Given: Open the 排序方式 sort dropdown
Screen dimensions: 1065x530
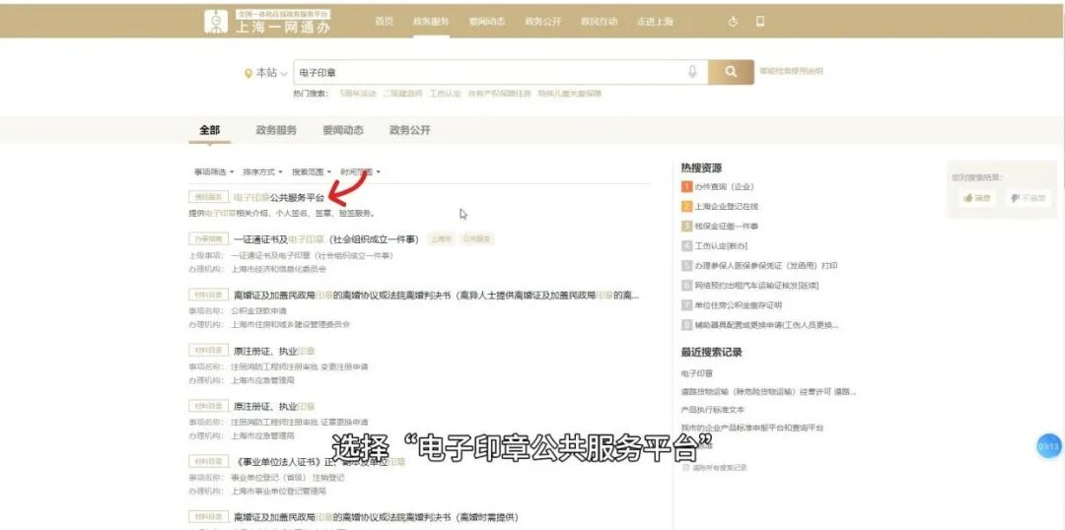Looking at the screenshot, I should click(x=262, y=172).
